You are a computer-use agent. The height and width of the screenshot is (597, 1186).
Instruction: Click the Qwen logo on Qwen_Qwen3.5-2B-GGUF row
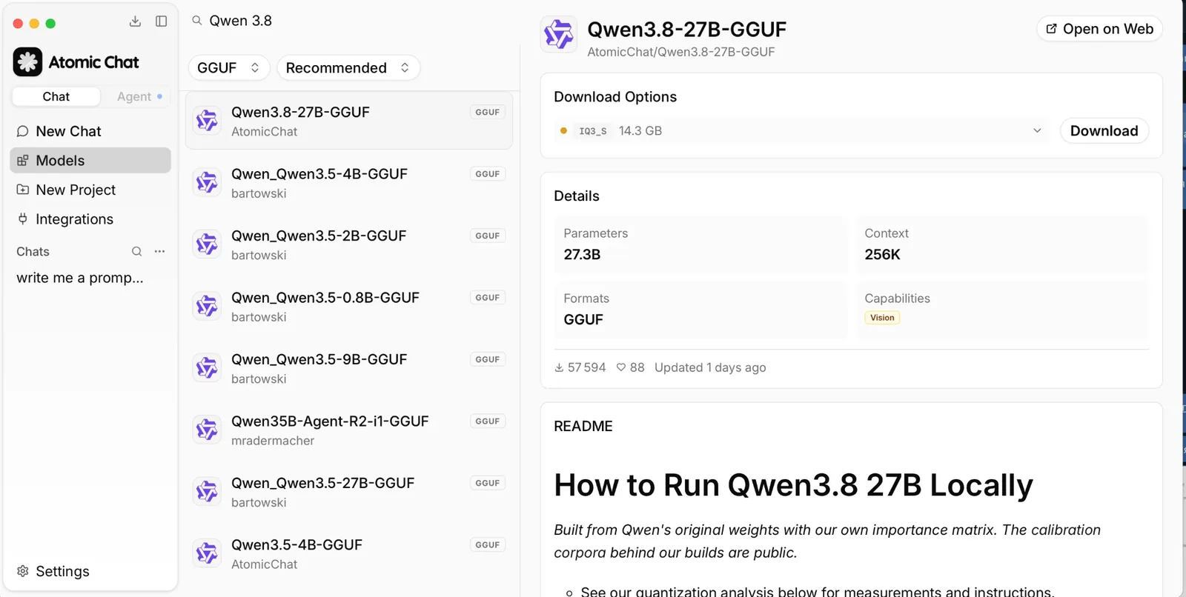(x=207, y=244)
